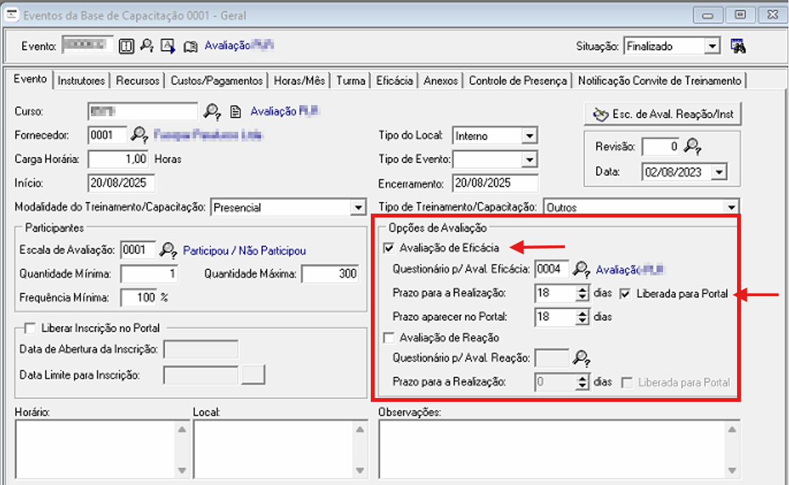789x485 pixels.
Task: Open the Situação dropdown showing Finalizado
Action: (x=713, y=46)
